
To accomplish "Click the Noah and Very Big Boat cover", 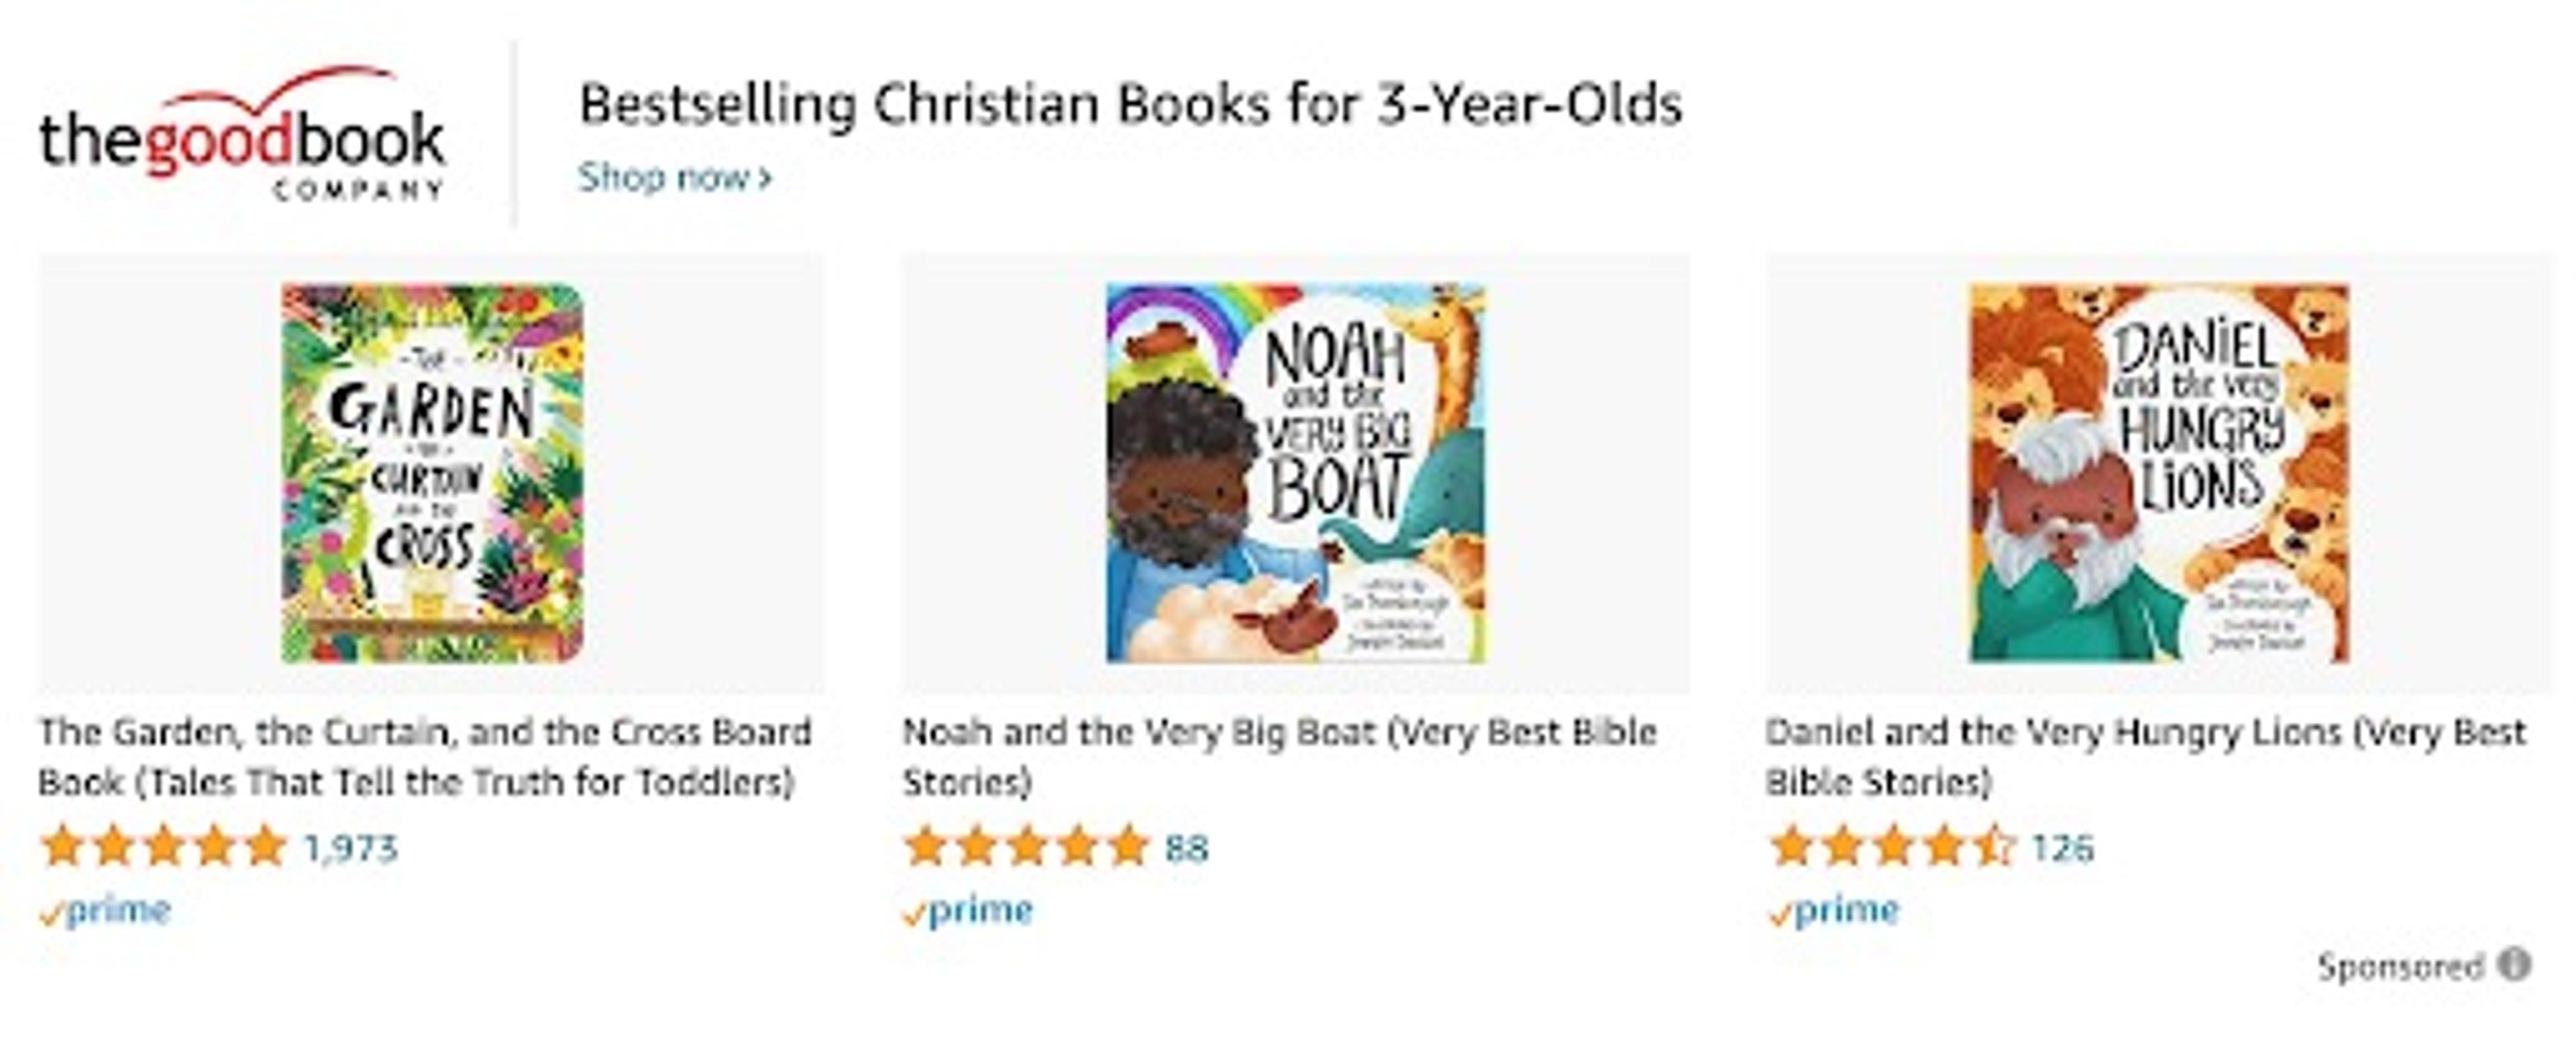I will coord(1296,473).
